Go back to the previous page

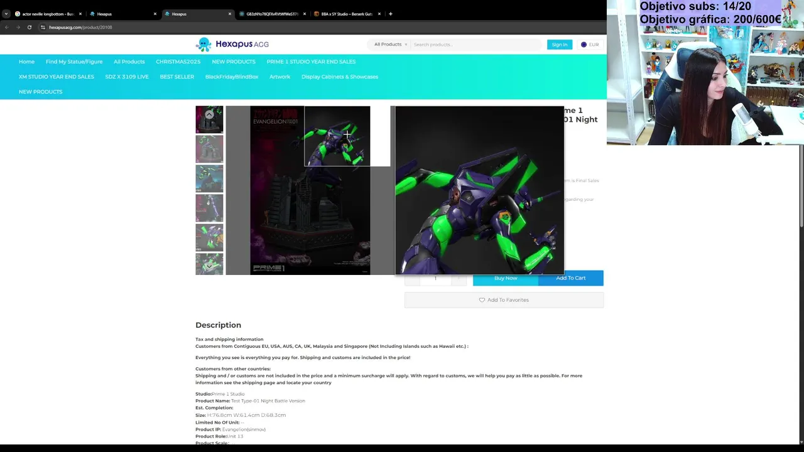(x=6, y=27)
